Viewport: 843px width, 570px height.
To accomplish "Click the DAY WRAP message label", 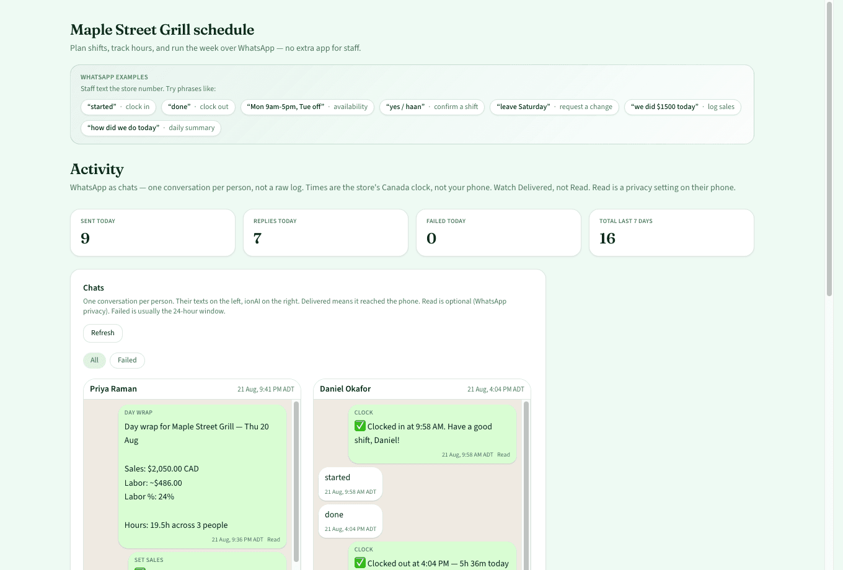I will tap(138, 413).
